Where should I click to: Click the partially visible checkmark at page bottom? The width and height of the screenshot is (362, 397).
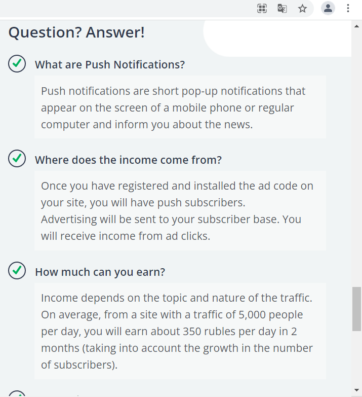tap(17, 394)
